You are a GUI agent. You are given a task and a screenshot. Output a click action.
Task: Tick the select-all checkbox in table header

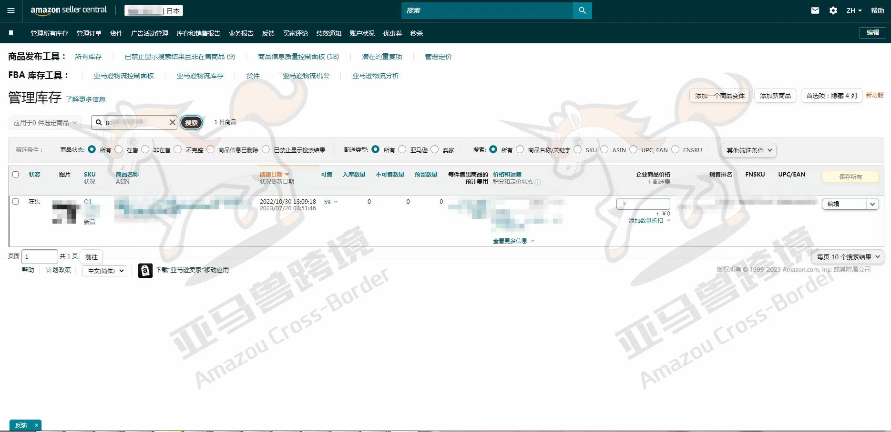pos(16,174)
